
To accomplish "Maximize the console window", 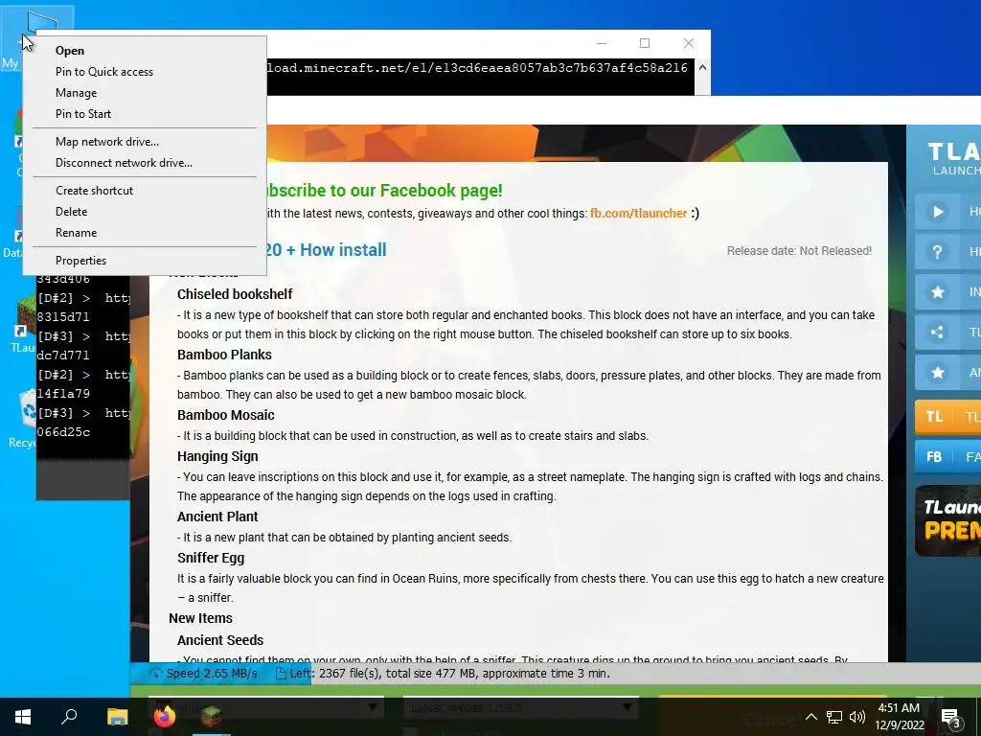I will tap(645, 43).
